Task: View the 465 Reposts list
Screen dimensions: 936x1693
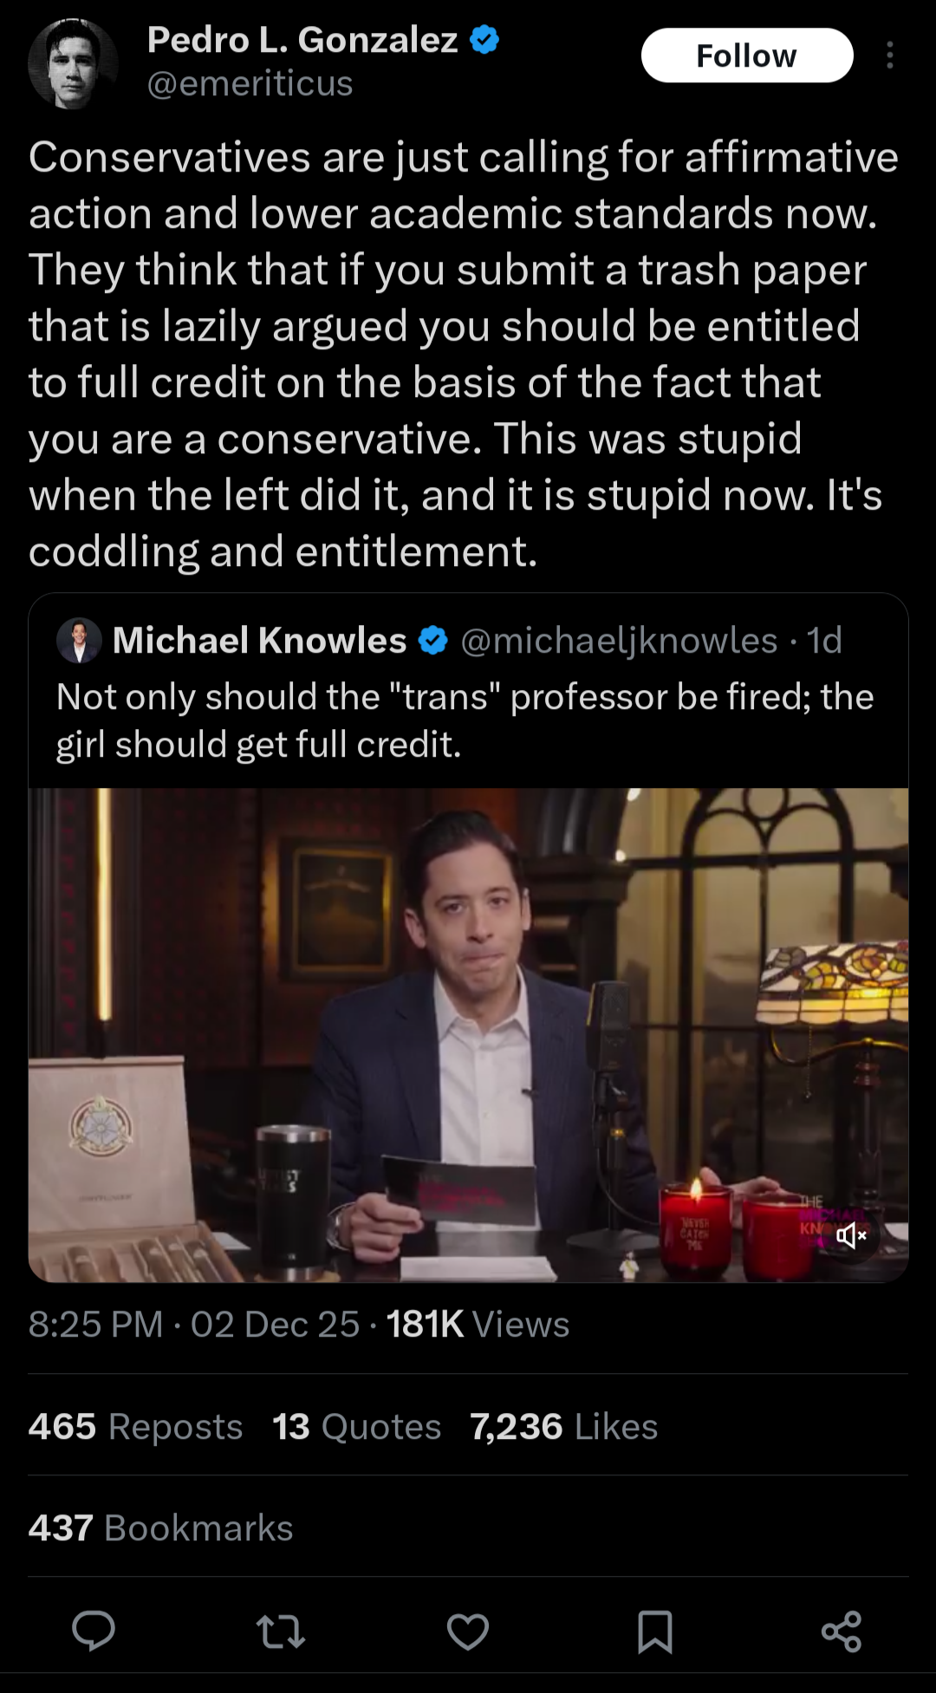Action: coord(135,1426)
